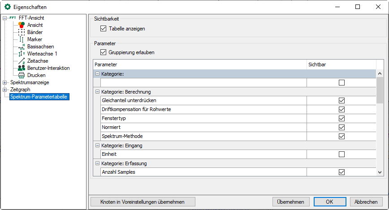
Task: Click the Benutzer-Interaktion people icon
Action: [x=22, y=68]
